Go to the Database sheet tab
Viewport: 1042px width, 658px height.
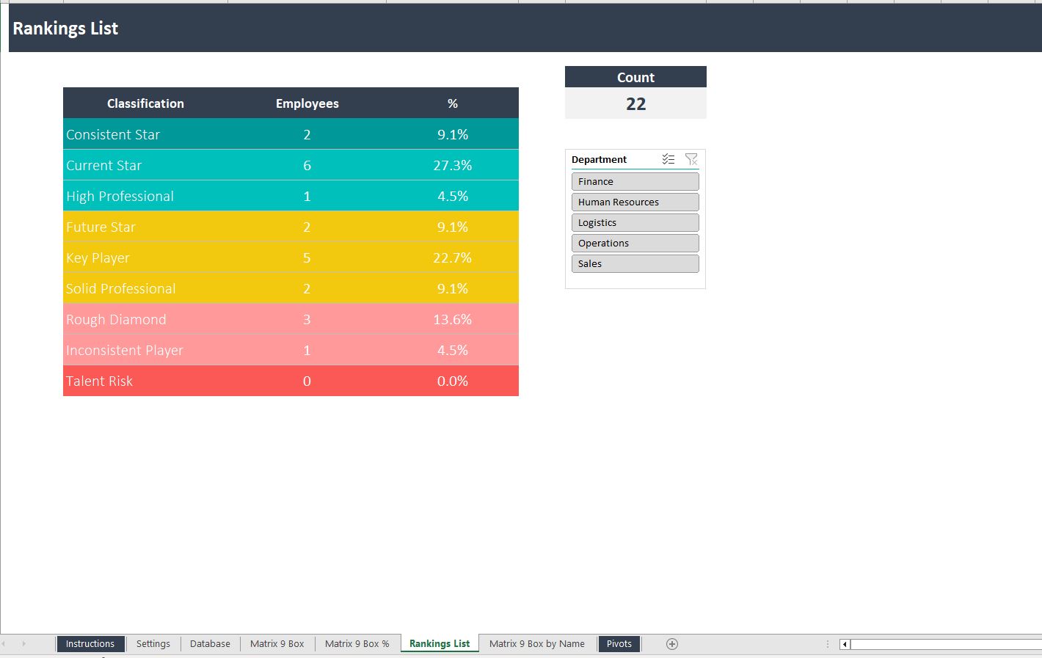pos(210,644)
